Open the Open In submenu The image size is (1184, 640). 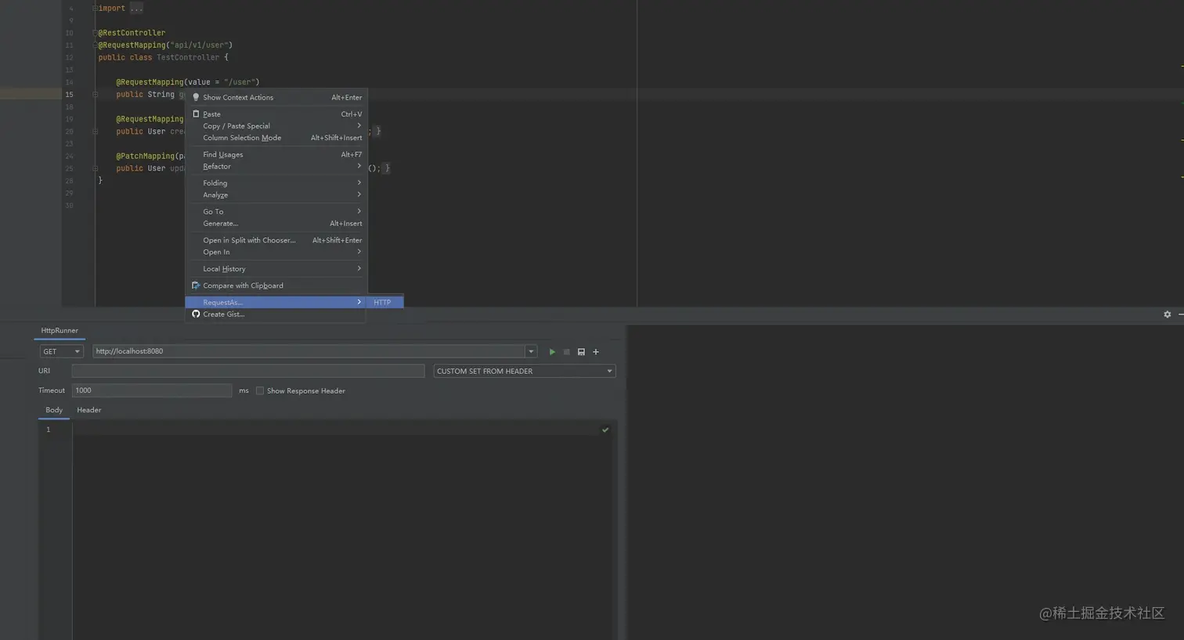pos(276,252)
